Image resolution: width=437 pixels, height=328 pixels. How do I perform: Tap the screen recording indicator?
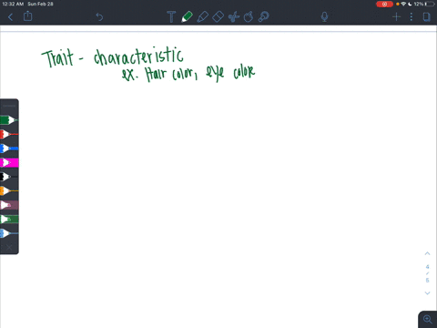click(384, 4)
